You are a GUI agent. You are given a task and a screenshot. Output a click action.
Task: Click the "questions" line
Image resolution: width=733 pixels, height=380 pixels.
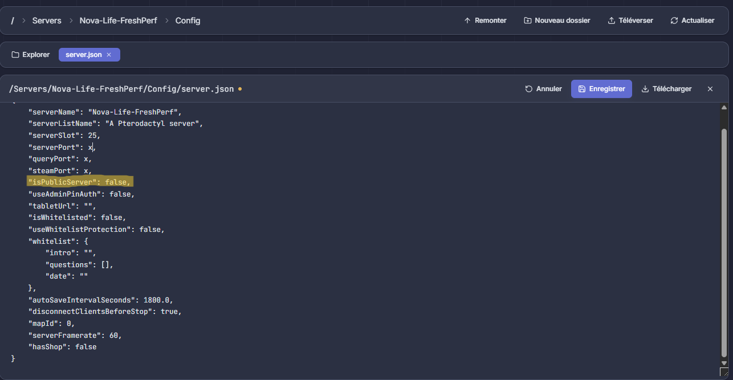(79, 265)
